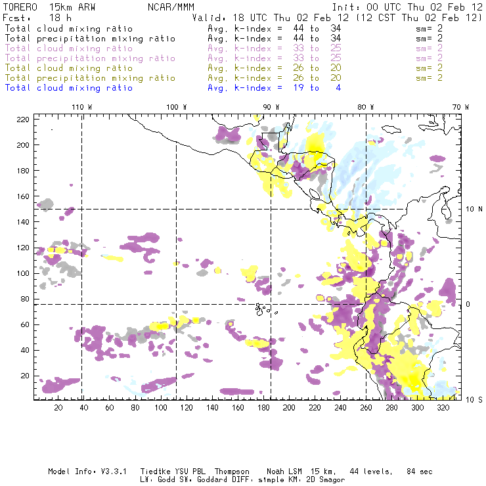486x486 pixels.
Task: Select the purple 'Total precipitation mixing ratio' legend entry
Action: [x=90, y=58]
